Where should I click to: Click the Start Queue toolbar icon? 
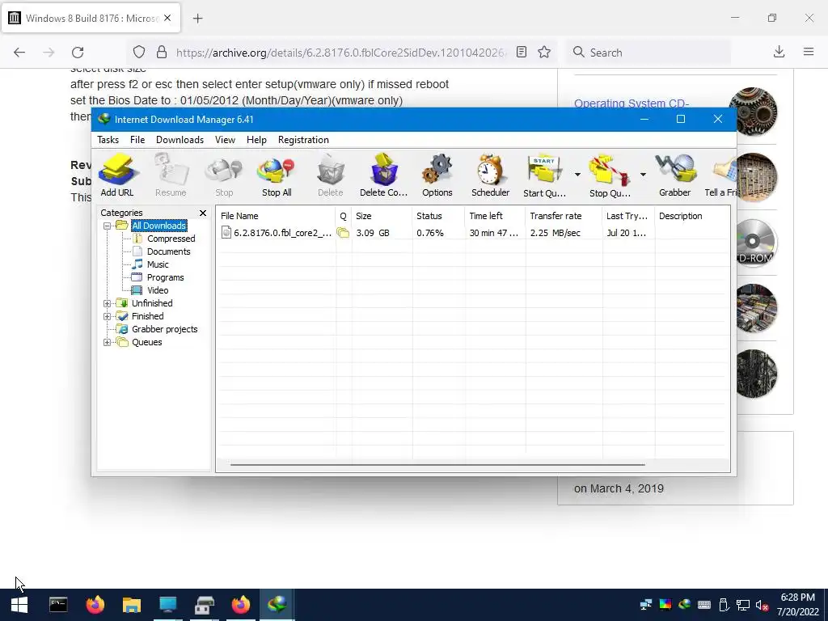[544, 175]
